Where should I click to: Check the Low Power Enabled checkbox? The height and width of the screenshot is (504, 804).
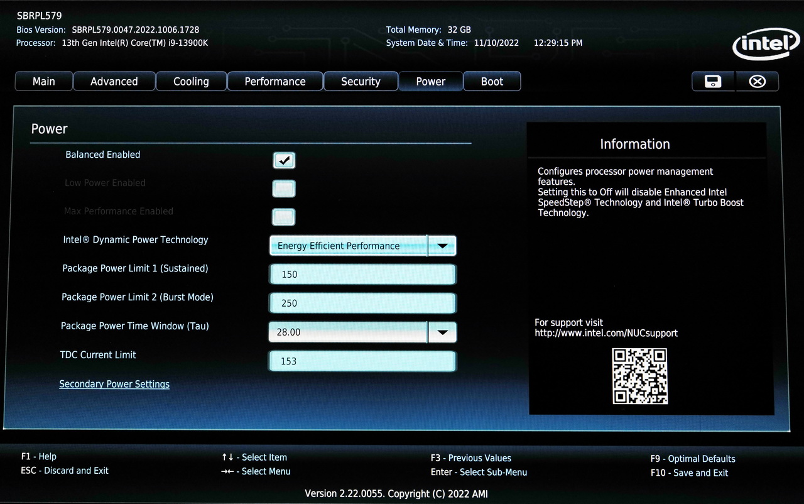(284, 189)
